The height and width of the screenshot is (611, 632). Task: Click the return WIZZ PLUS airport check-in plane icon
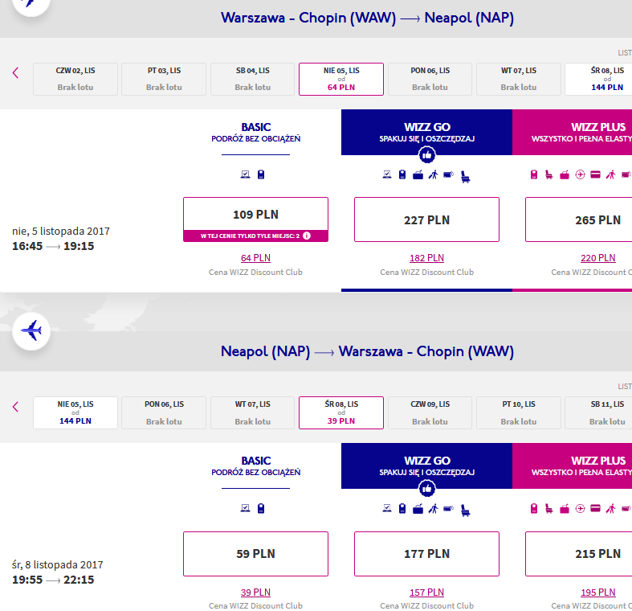tap(580, 508)
